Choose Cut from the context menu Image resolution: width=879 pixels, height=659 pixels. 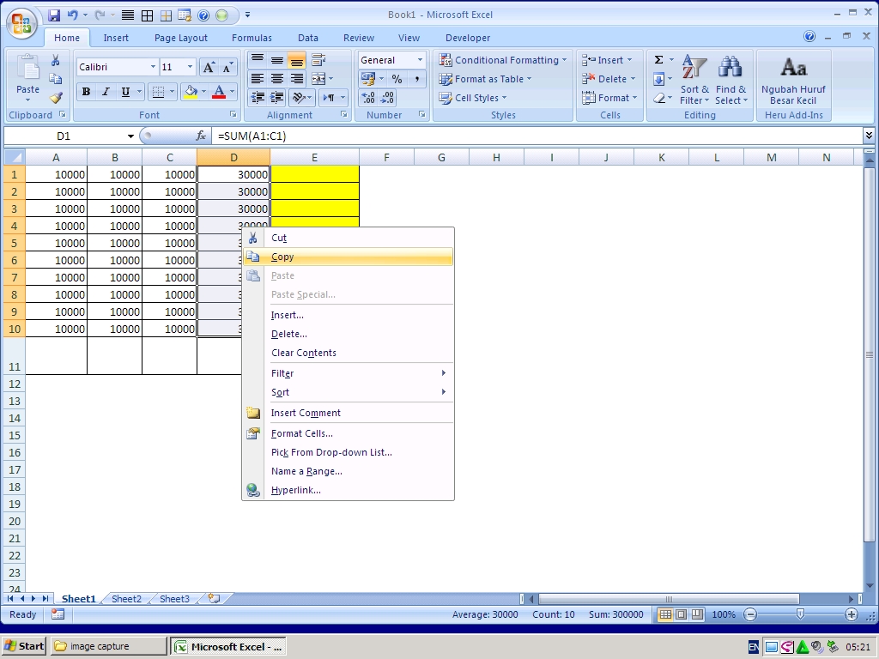[x=348, y=238]
